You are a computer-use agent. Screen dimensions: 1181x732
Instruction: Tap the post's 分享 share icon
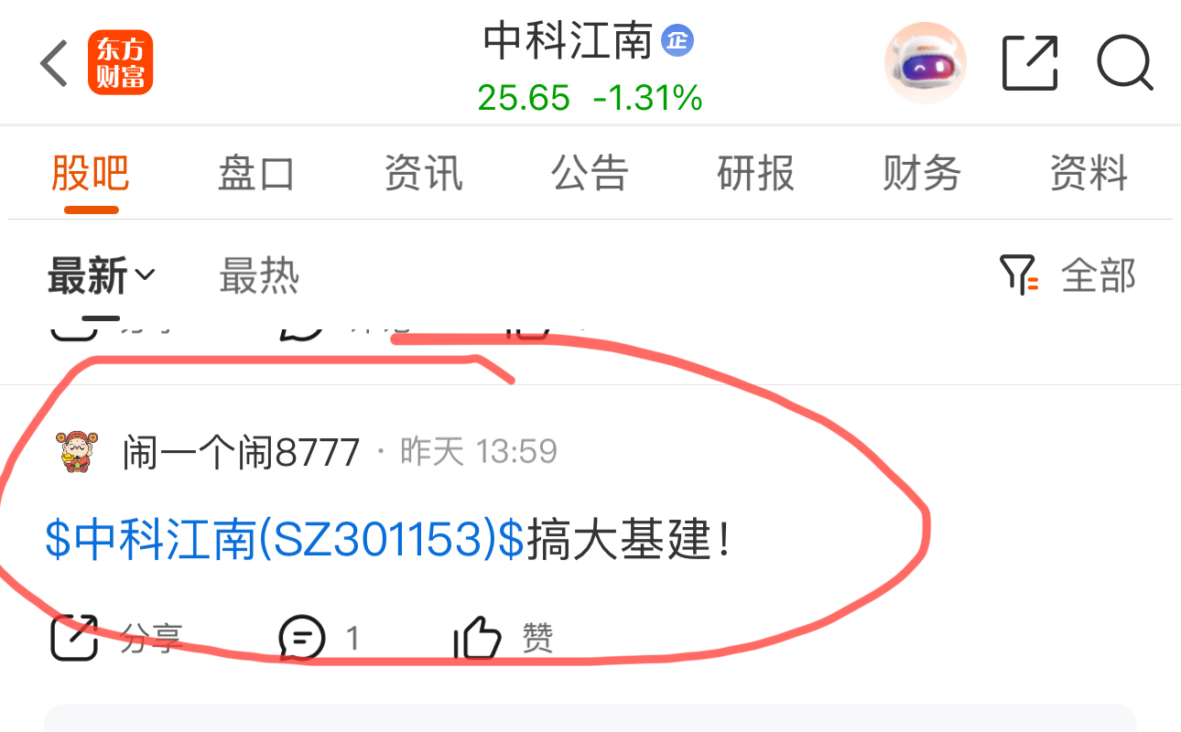tap(73, 637)
